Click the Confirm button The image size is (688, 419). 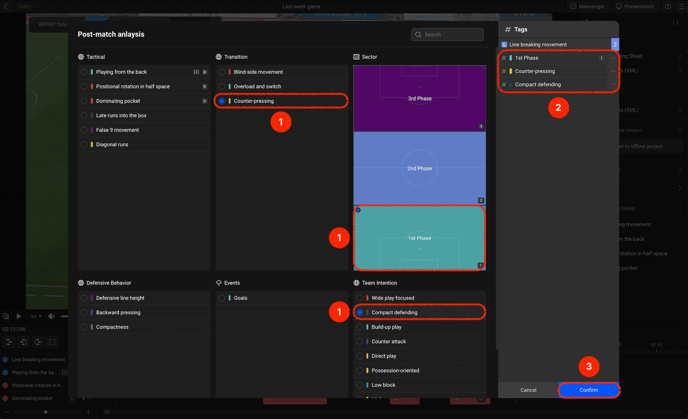[x=588, y=390]
